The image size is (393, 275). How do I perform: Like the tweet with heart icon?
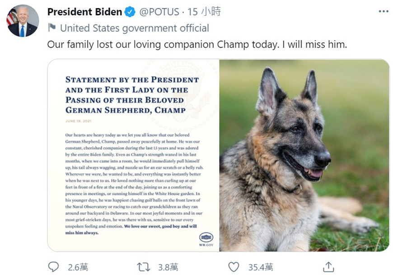click(234, 267)
